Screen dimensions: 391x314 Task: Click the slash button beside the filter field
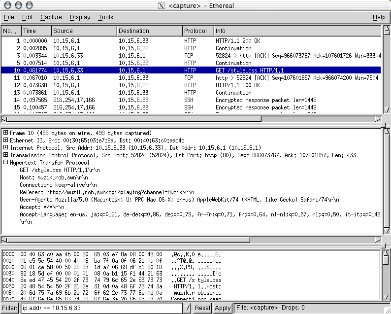click(x=188, y=308)
